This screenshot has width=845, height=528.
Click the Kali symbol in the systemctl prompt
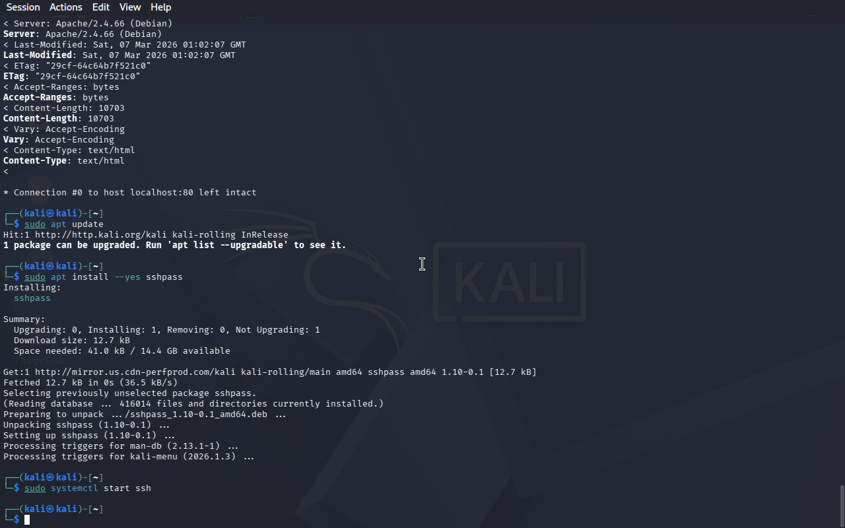[51, 478]
